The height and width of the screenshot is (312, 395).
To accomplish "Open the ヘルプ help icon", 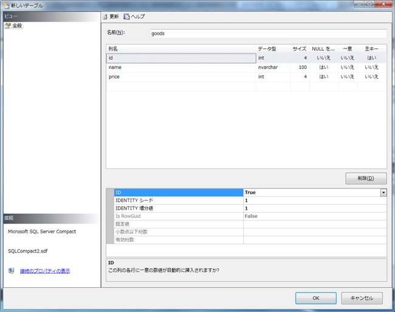I will pos(126,16).
